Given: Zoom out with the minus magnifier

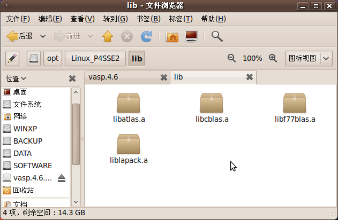Looking at the screenshot, I should click(231, 58).
